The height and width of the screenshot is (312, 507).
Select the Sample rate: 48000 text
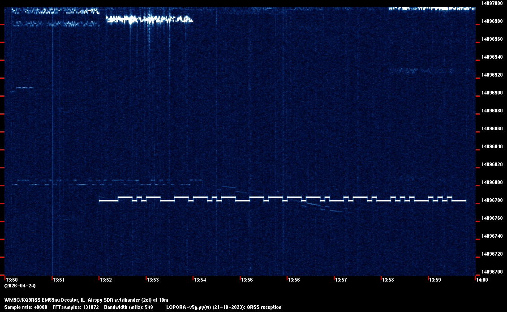[26, 307]
